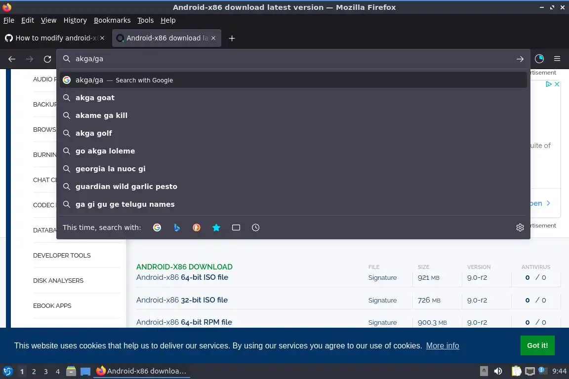Download Android-x86 32-bit ISO file

tap(182, 301)
